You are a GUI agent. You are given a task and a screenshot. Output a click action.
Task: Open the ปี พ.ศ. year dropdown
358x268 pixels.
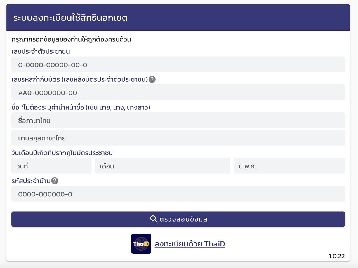point(289,166)
